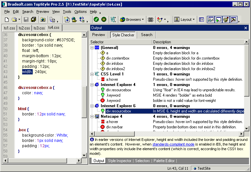This screenshot has width=251, height=172.
Task: Collapse the Netscape 4 group
Action: (92, 116)
